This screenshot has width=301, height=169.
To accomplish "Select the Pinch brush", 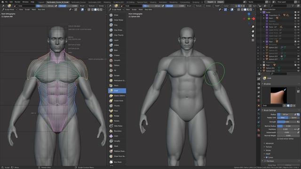I will point(117,85).
